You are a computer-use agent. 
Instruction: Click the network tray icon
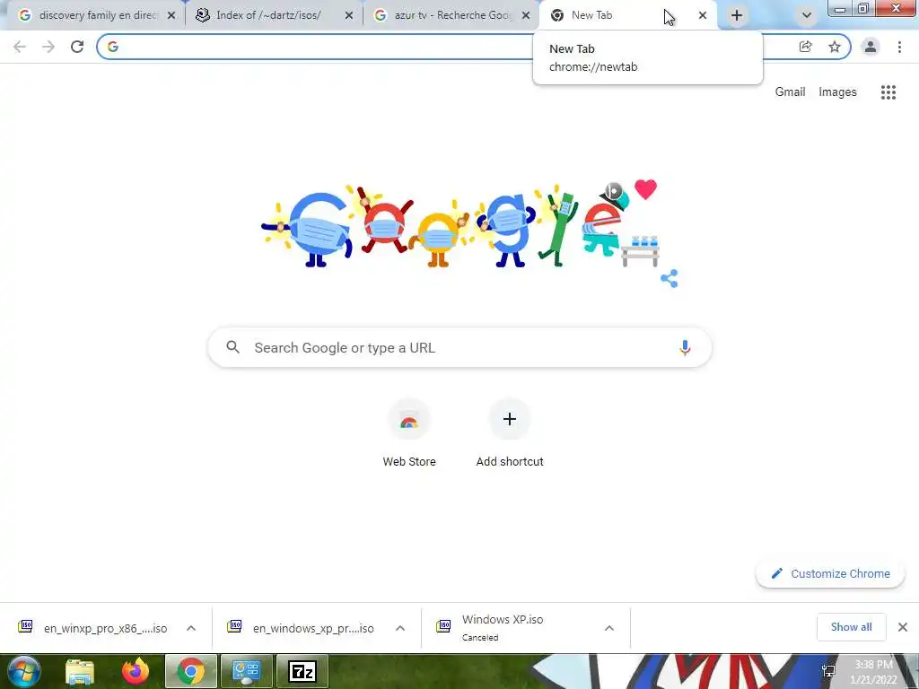[x=828, y=671]
